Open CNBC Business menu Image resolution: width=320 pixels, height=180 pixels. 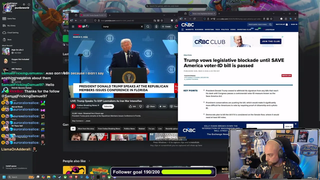199,29
